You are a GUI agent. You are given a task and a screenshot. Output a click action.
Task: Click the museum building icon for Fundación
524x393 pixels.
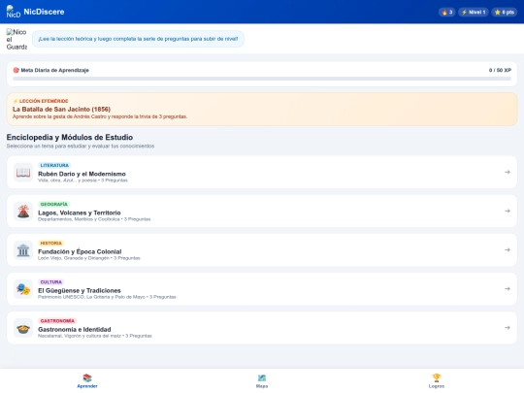pos(23,250)
